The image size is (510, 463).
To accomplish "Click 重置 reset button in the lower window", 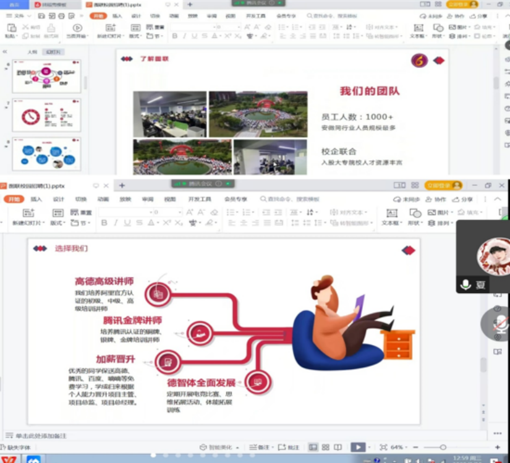I will 81,213.
